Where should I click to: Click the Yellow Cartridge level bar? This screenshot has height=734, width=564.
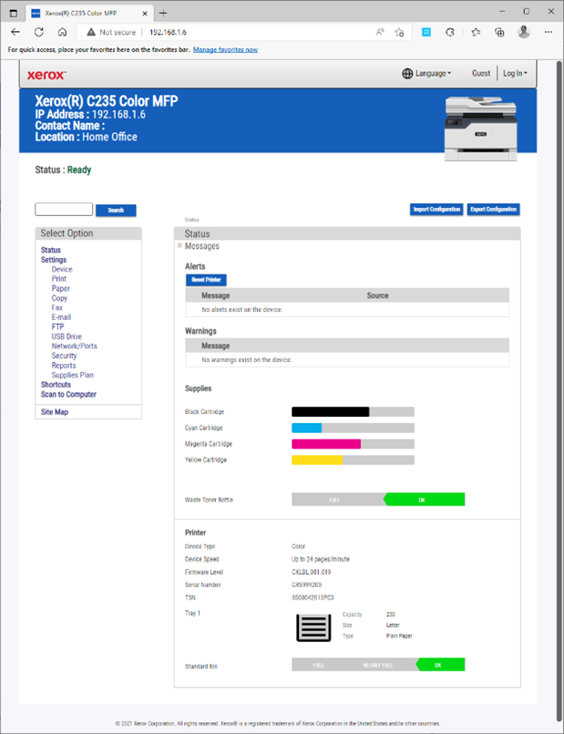pos(354,460)
